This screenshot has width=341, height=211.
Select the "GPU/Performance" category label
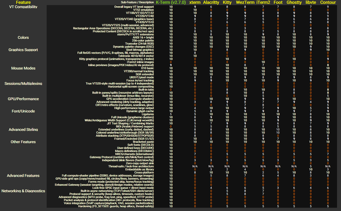[x=23, y=99]
